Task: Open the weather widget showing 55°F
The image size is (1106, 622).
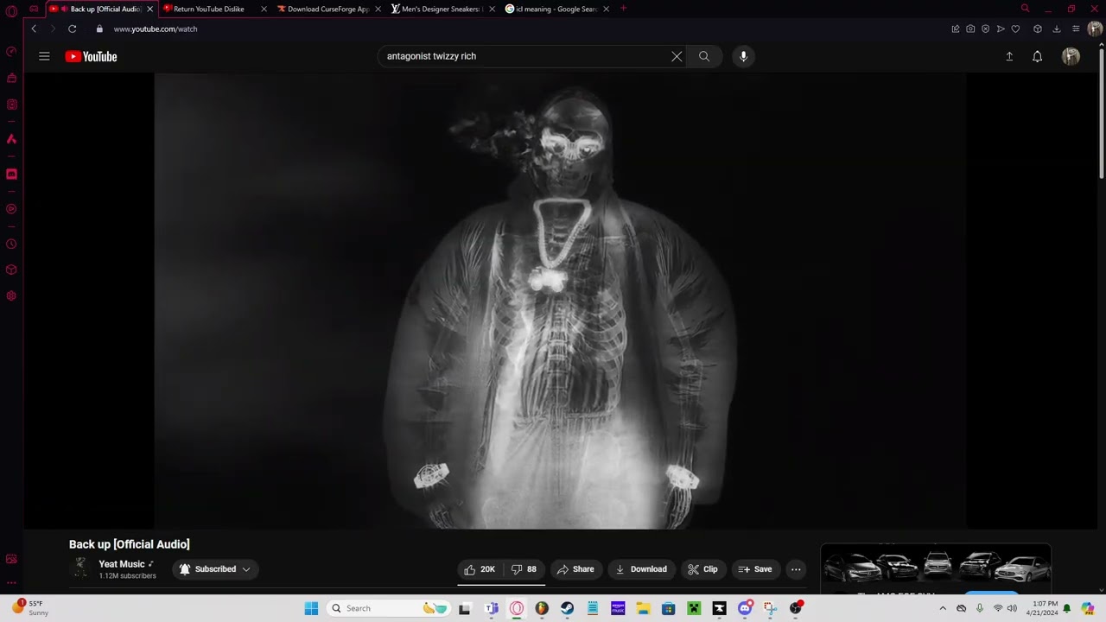Action: tap(30, 608)
